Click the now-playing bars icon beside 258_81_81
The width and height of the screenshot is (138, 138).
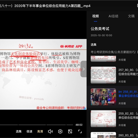coord(120,92)
